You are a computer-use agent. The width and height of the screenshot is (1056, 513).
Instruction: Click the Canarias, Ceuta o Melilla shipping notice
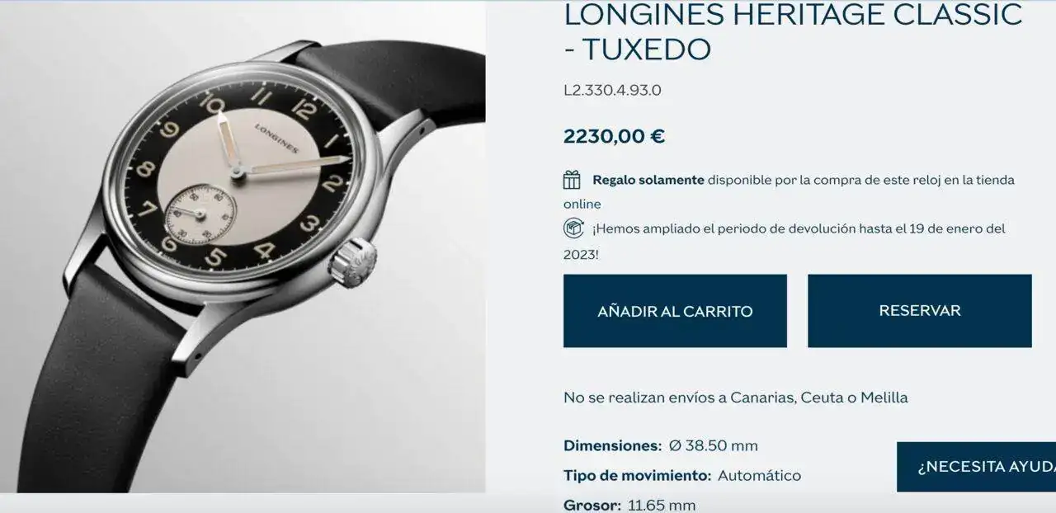pyautogui.click(x=736, y=398)
